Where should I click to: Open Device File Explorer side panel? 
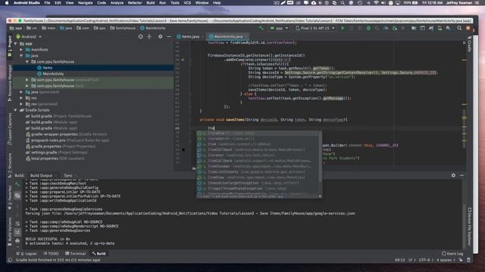point(470,226)
